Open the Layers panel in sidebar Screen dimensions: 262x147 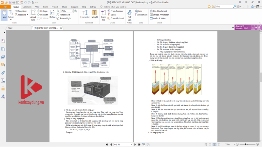point(3,57)
